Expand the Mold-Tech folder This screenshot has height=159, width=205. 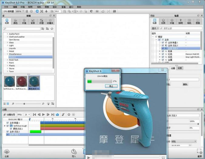coord(8,60)
